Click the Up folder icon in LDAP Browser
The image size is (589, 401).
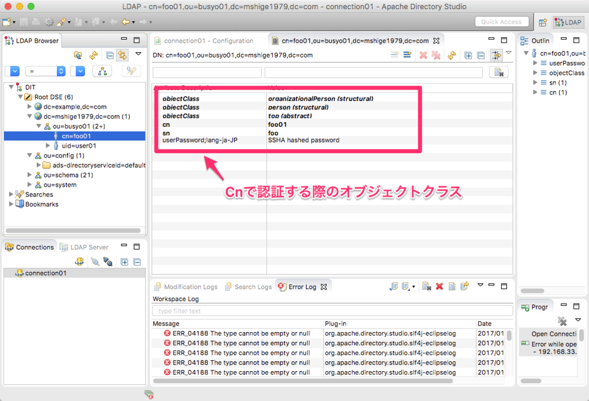point(78,56)
